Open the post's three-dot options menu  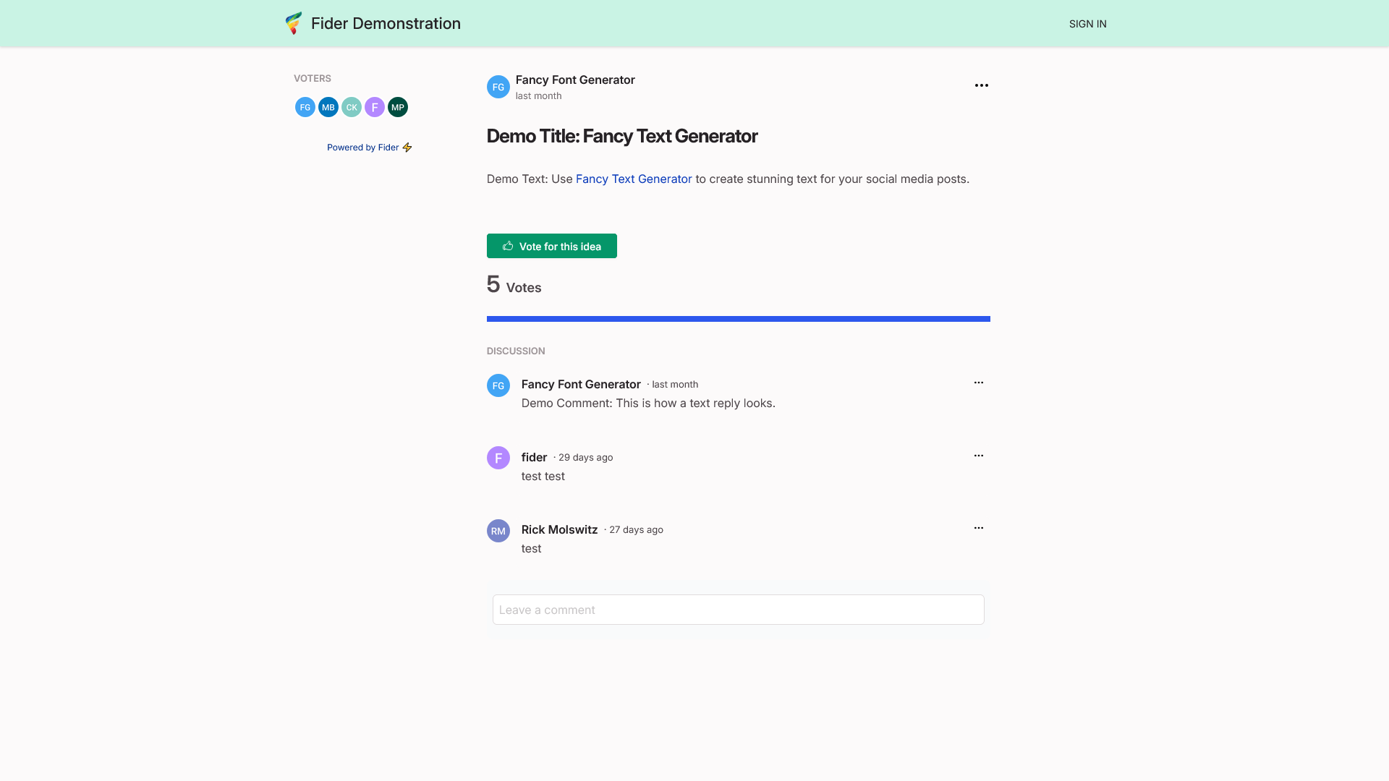pyautogui.click(x=982, y=85)
